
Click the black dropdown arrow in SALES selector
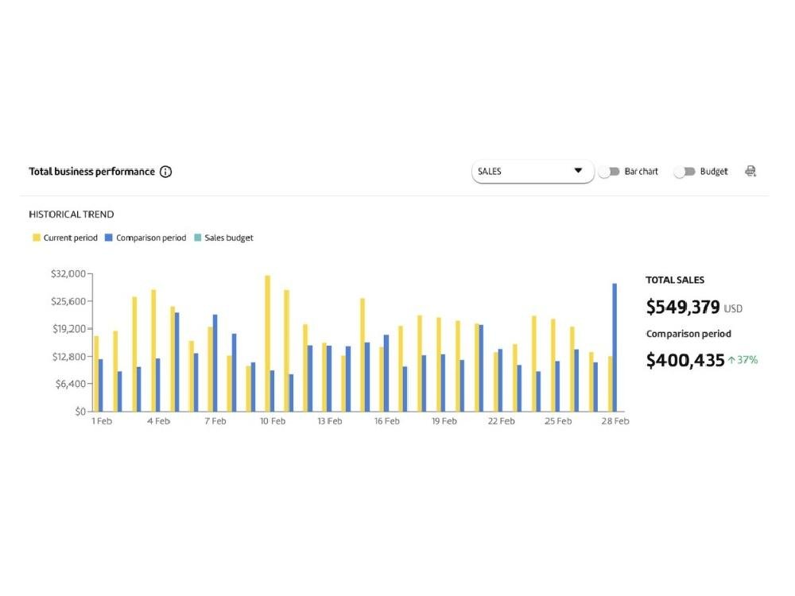[x=578, y=171]
